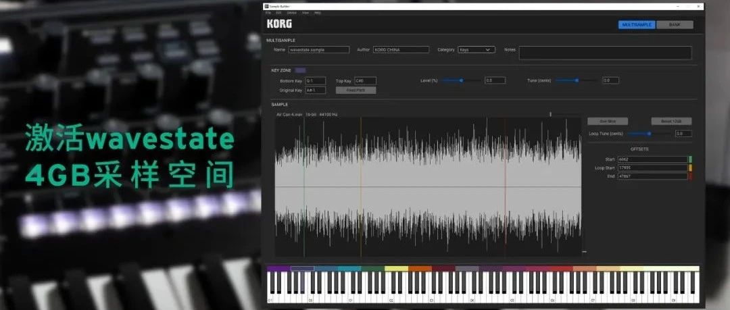Edit the Author field containing KORG CHINA
The width and height of the screenshot is (730, 310).
tap(401, 49)
